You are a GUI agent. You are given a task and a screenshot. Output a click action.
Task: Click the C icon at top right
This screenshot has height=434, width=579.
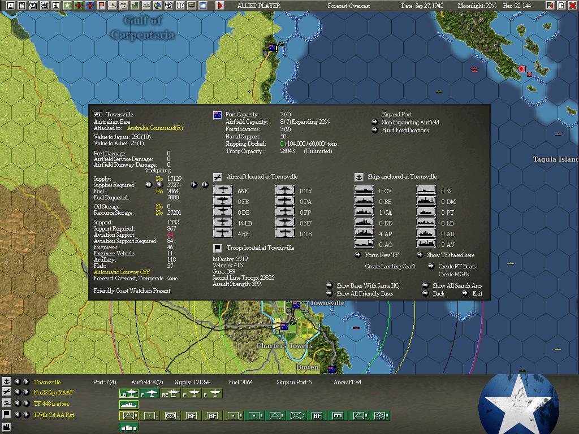tap(561, 6)
